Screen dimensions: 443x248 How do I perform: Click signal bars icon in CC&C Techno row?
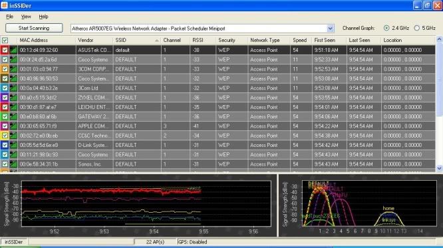pyautogui.click(x=13, y=136)
